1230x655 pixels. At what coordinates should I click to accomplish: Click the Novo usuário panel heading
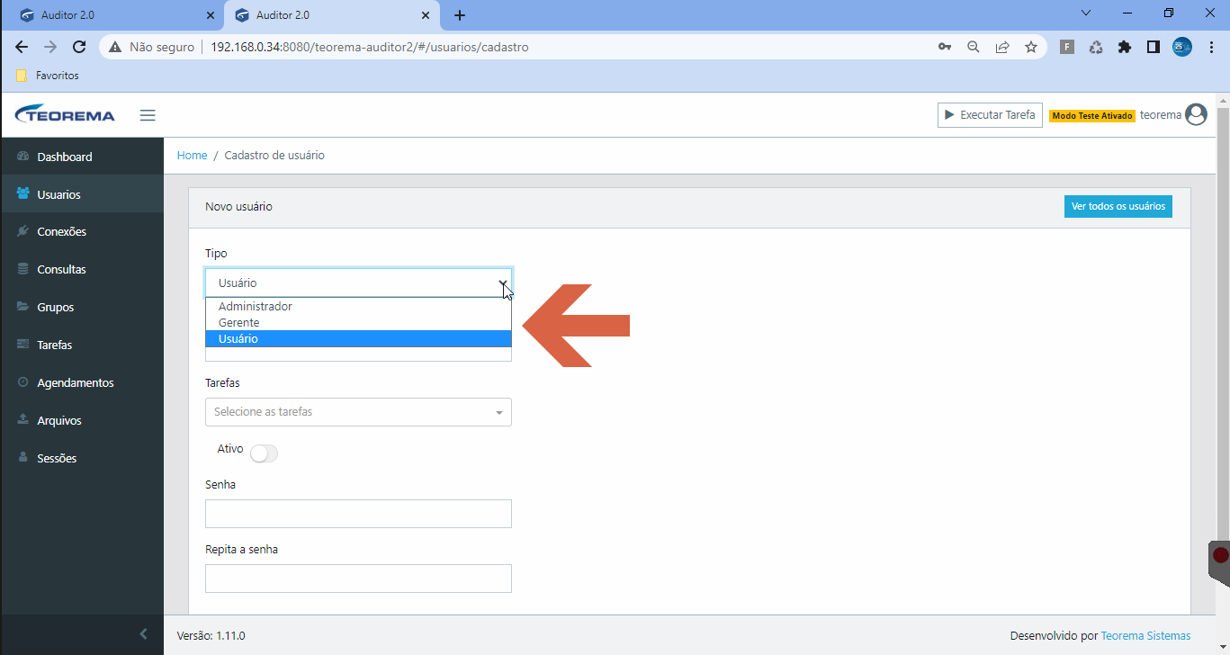(x=238, y=206)
